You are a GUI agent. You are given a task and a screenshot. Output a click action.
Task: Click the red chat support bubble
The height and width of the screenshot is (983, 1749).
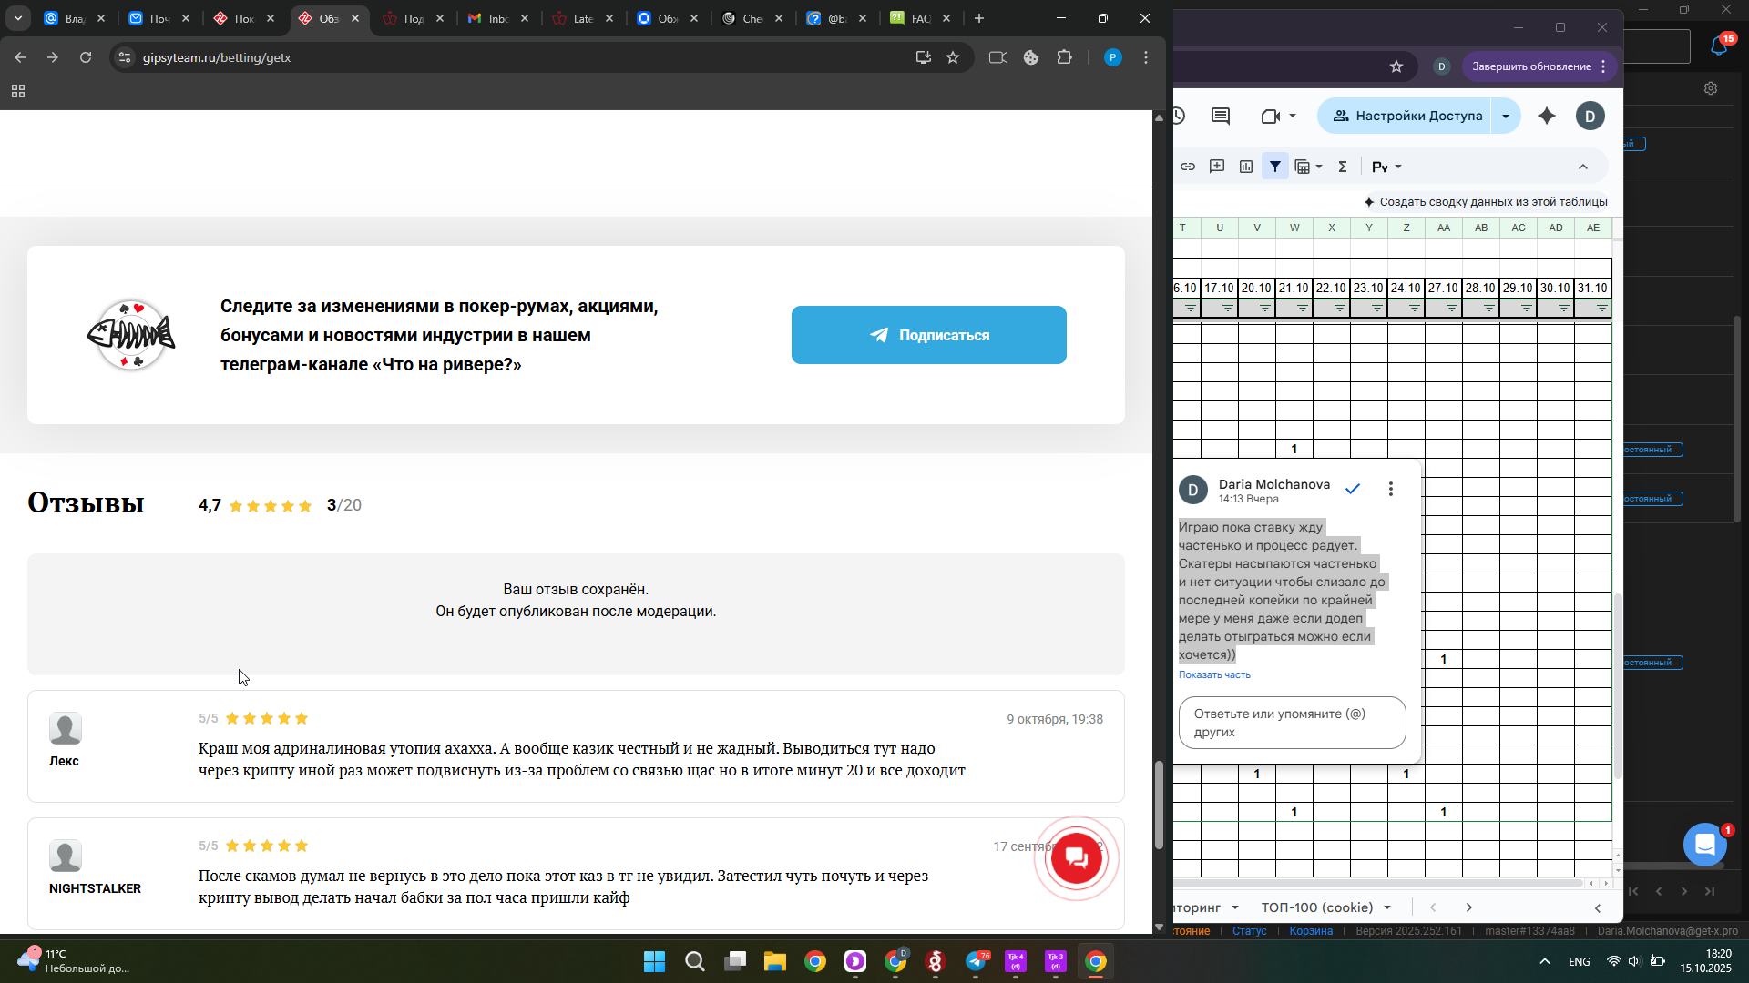(1077, 858)
